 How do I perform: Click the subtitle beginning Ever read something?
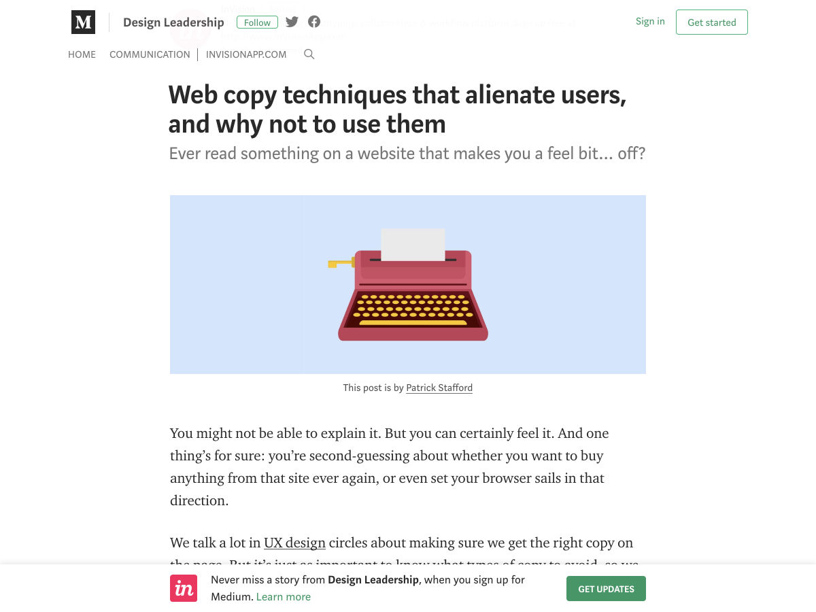tap(407, 154)
